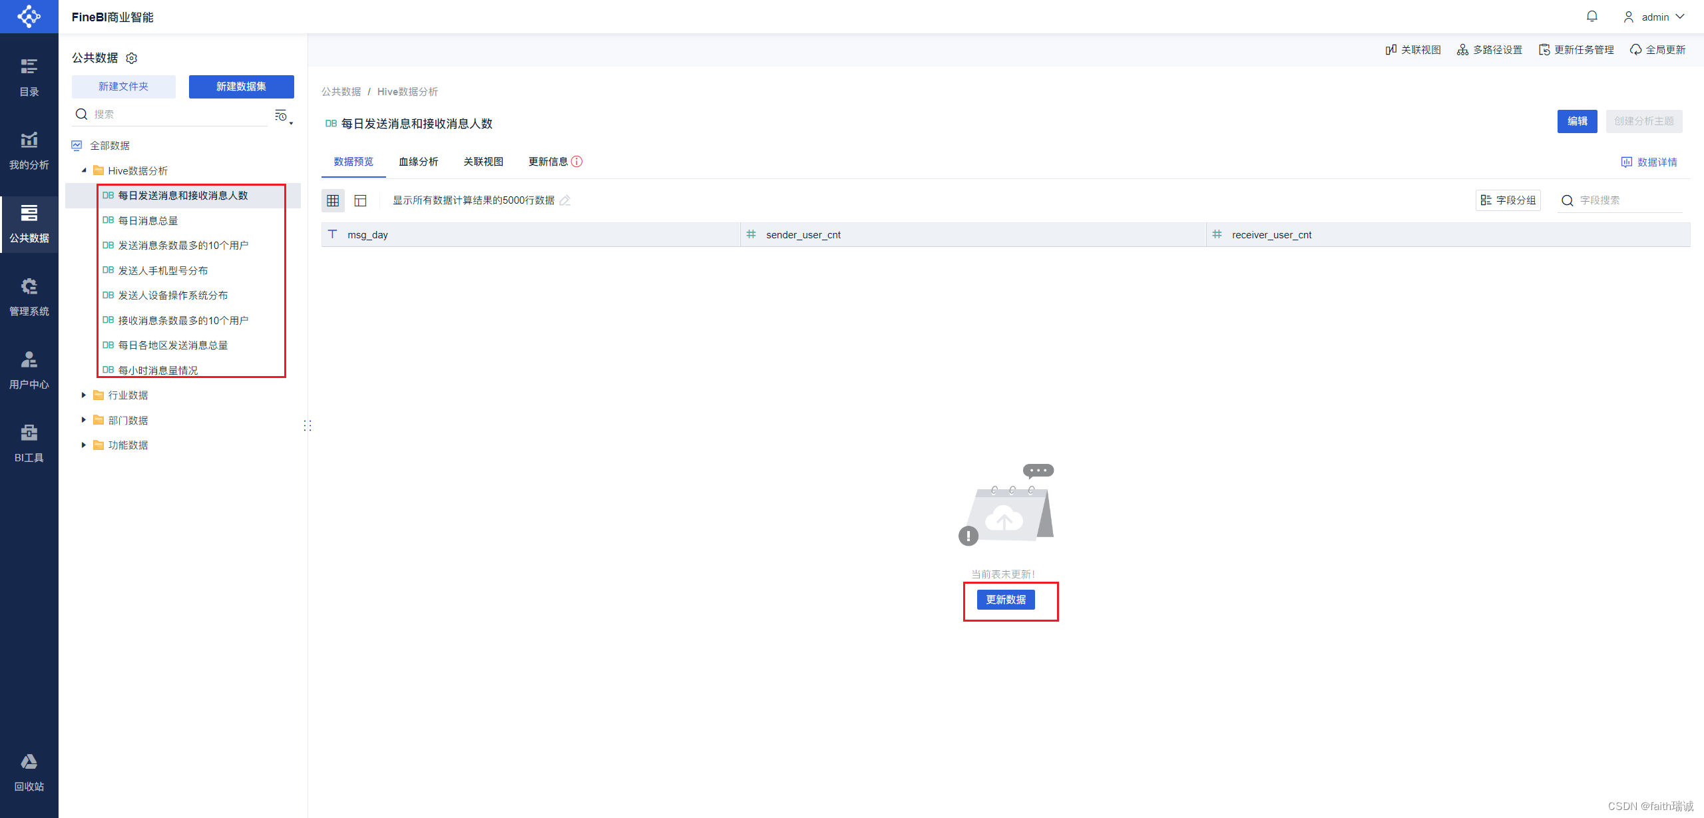Image resolution: width=1704 pixels, height=818 pixels.
Task: Click the 更新数据 button
Action: (1005, 600)
